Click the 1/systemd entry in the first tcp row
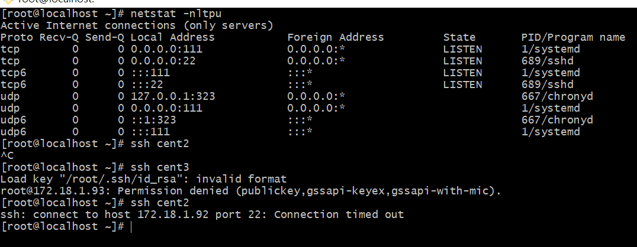Viewport: 637px width, 247px height. point(551,49)
